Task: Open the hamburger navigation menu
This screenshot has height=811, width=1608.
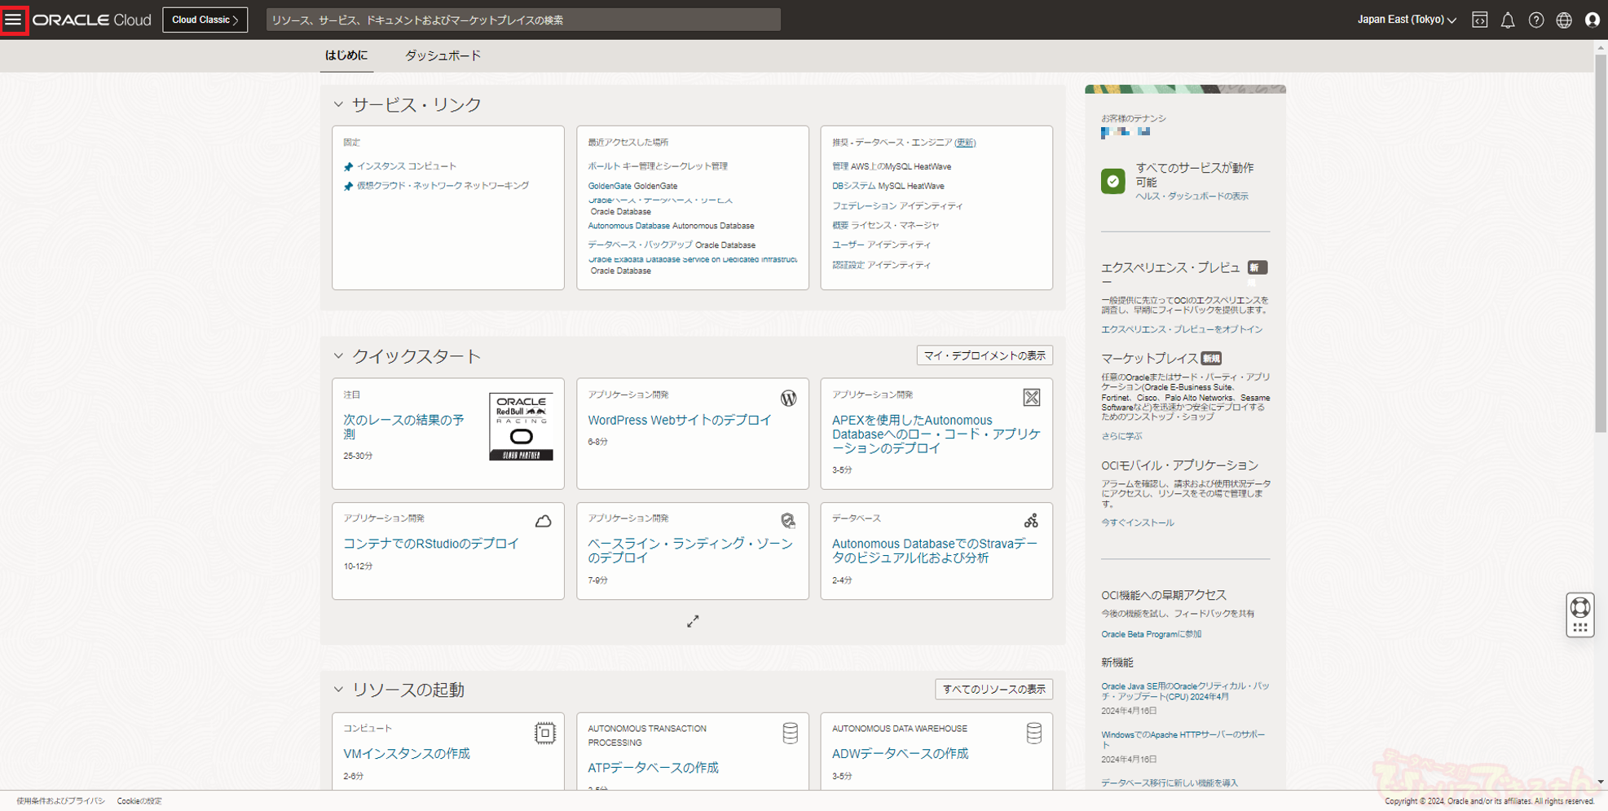Action: coord(14,20)
